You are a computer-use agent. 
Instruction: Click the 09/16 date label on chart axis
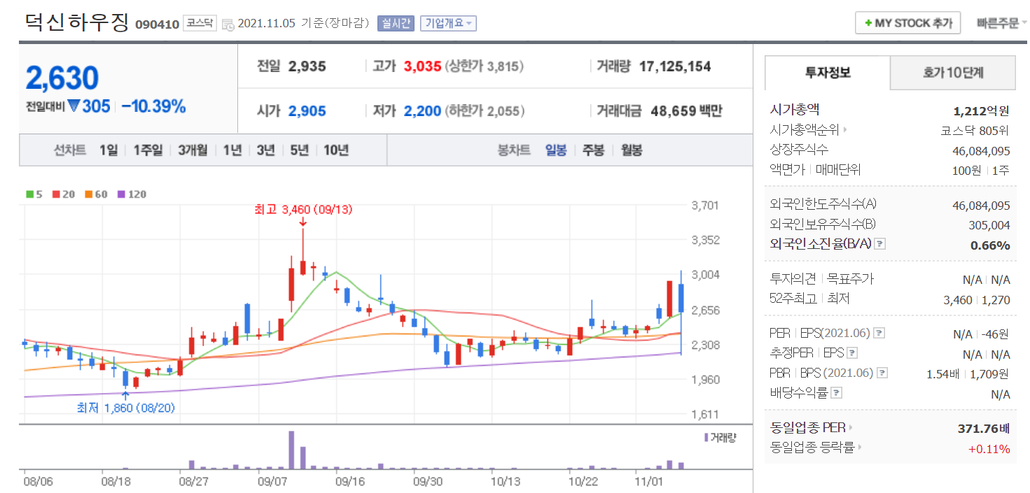click(350, 481)
